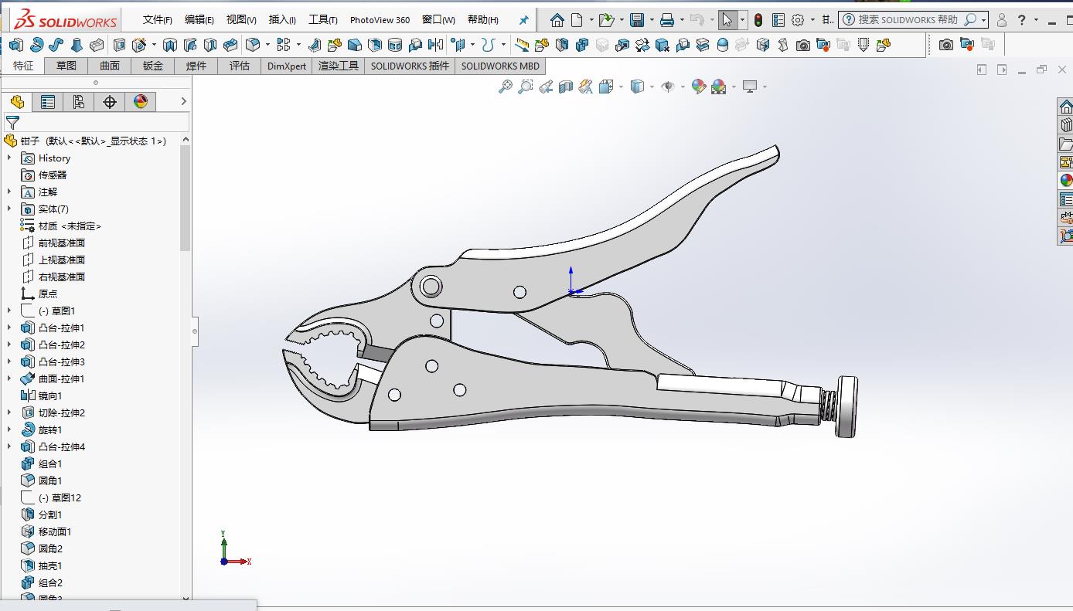Click the Zoom to Fit magnifier icon
1073x611 pixels.
[x=506, y=87]
